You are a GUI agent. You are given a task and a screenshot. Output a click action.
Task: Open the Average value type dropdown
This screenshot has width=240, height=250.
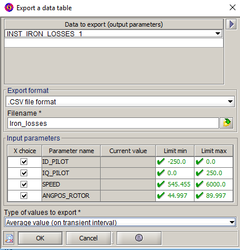point(120,222)
